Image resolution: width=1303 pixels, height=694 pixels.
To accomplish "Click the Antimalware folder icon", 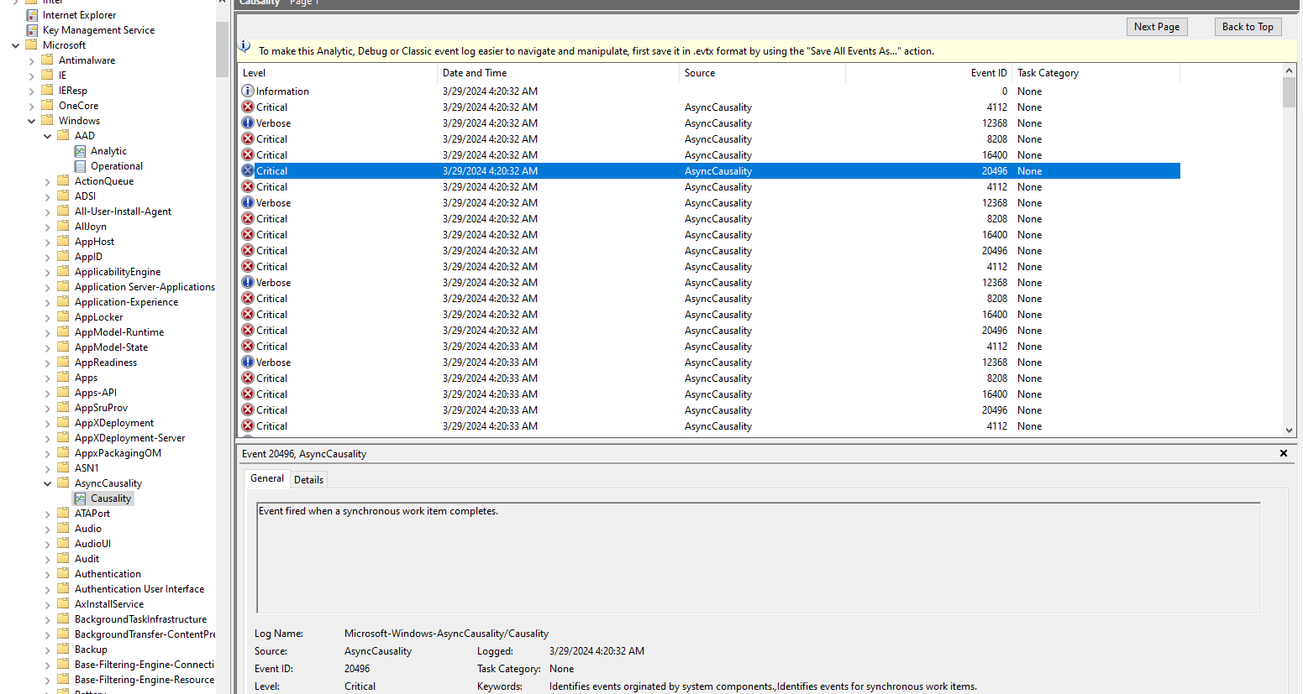I will coord(47,60).
